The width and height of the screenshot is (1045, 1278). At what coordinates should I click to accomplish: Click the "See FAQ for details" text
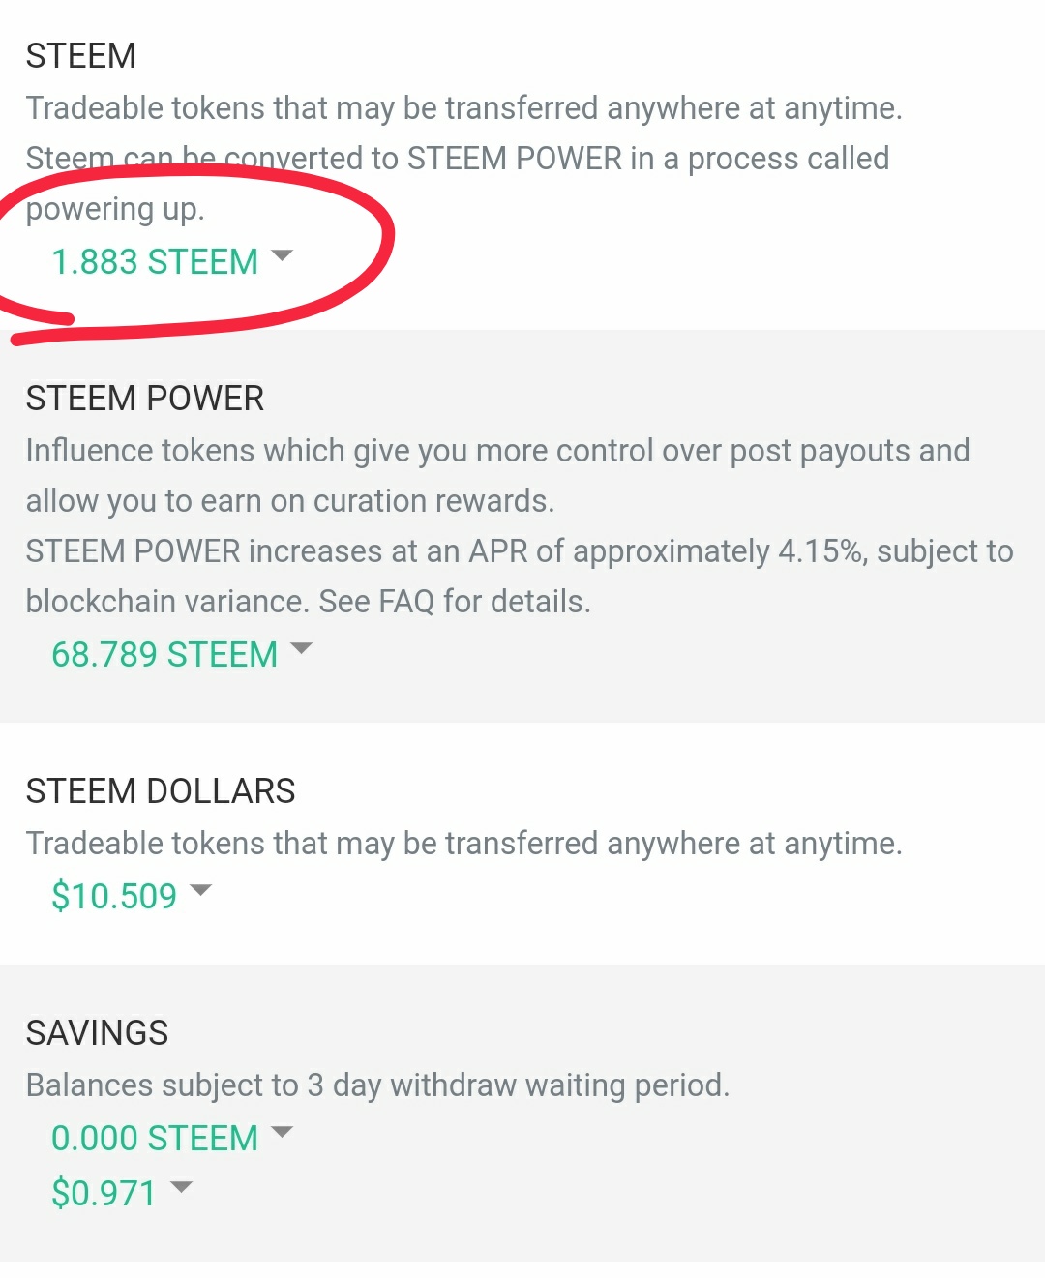point(455,602)
